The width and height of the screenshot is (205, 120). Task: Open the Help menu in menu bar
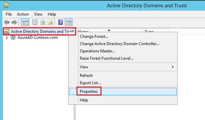click(52, 14)
